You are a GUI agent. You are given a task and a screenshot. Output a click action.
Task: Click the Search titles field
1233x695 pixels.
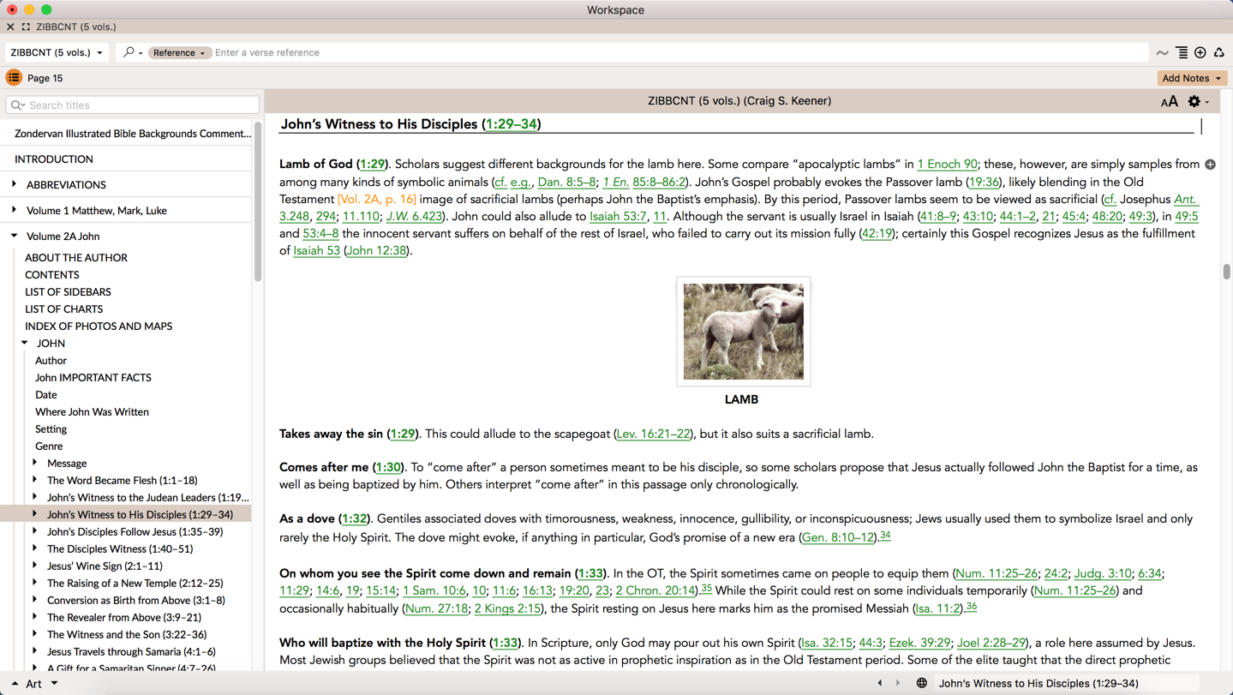coord(137,105)
